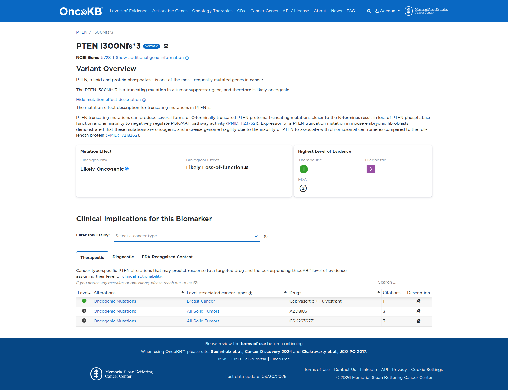508x390 pixels.
Task: Open Oncogenic Mutations link in Capivasertib row
Action: (115, 301)
